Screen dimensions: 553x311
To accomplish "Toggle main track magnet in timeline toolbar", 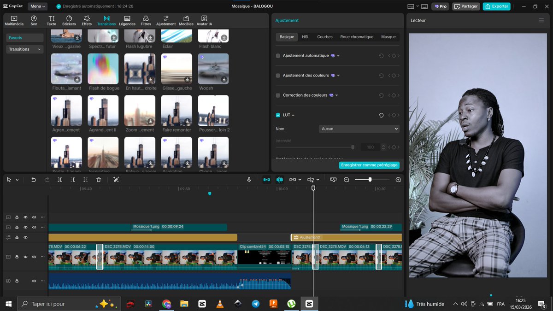I will [266, 180].
